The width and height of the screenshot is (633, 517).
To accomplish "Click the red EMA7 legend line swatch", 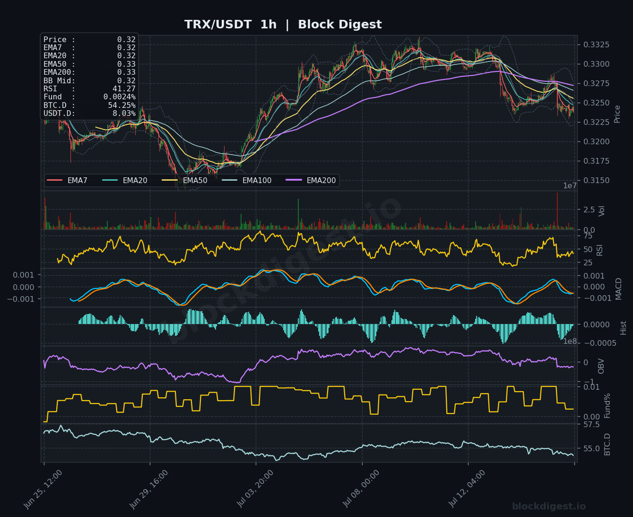I will click(54, 180).
